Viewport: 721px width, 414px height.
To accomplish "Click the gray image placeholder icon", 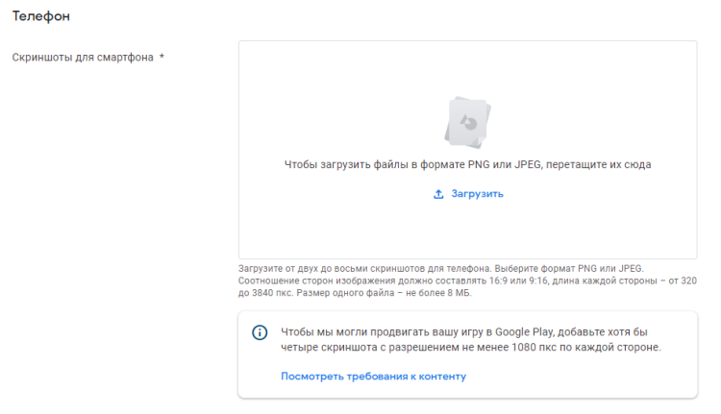I will (x=467, y=121).
